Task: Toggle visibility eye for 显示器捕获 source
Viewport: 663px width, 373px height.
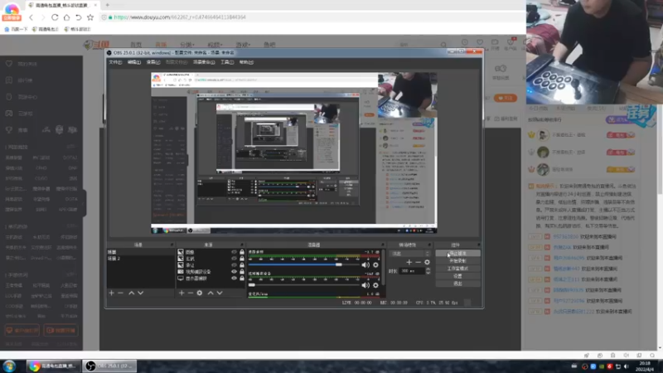Action: point(234,279)
